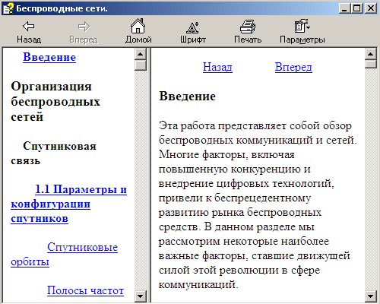
Task: Close the Беспроводные сети help window
Action: [371, 8]
